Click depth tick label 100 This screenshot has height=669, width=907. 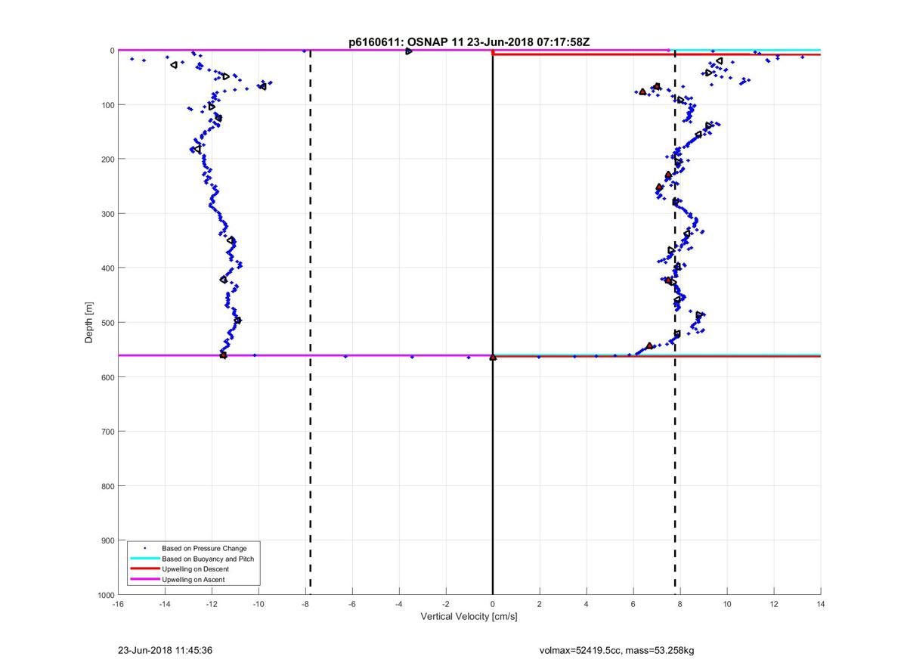[x=107, y=105]
